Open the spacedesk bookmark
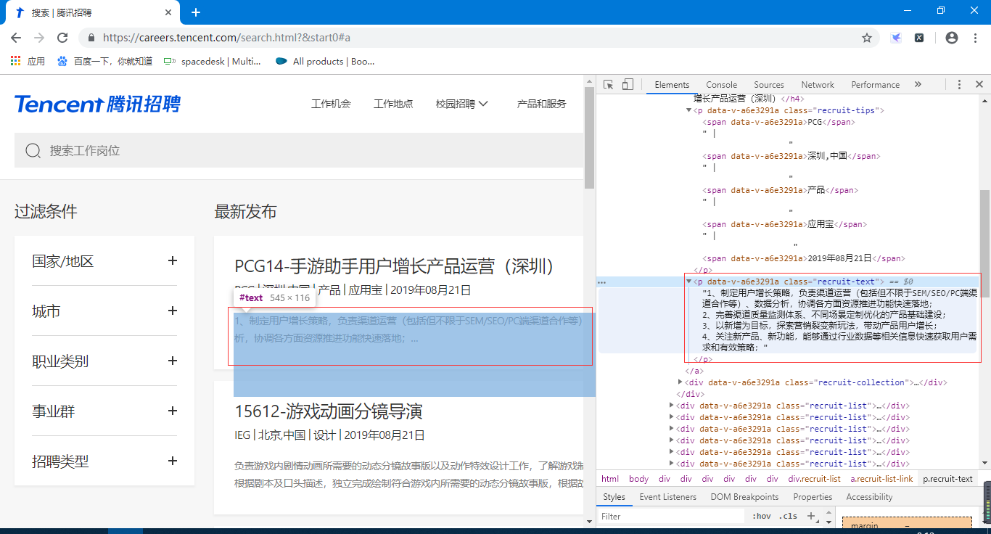991x534 pixels. (x=212, y=62)
